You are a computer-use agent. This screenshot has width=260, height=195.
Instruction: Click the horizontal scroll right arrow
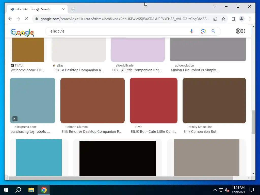pos(249,178)
